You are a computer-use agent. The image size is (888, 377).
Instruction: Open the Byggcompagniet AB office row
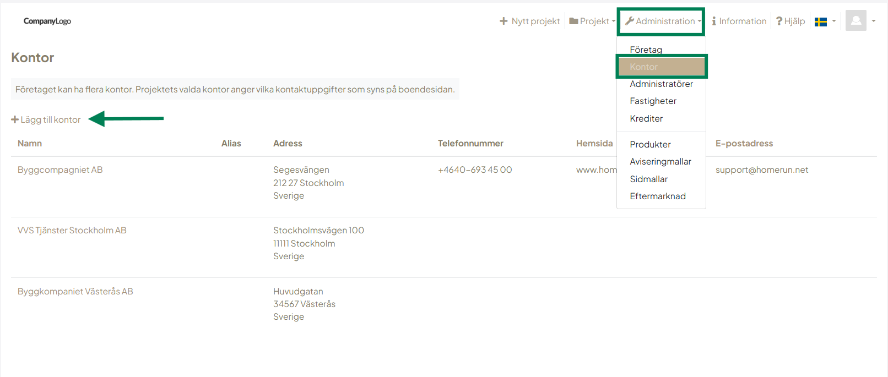tap(60, 170)
